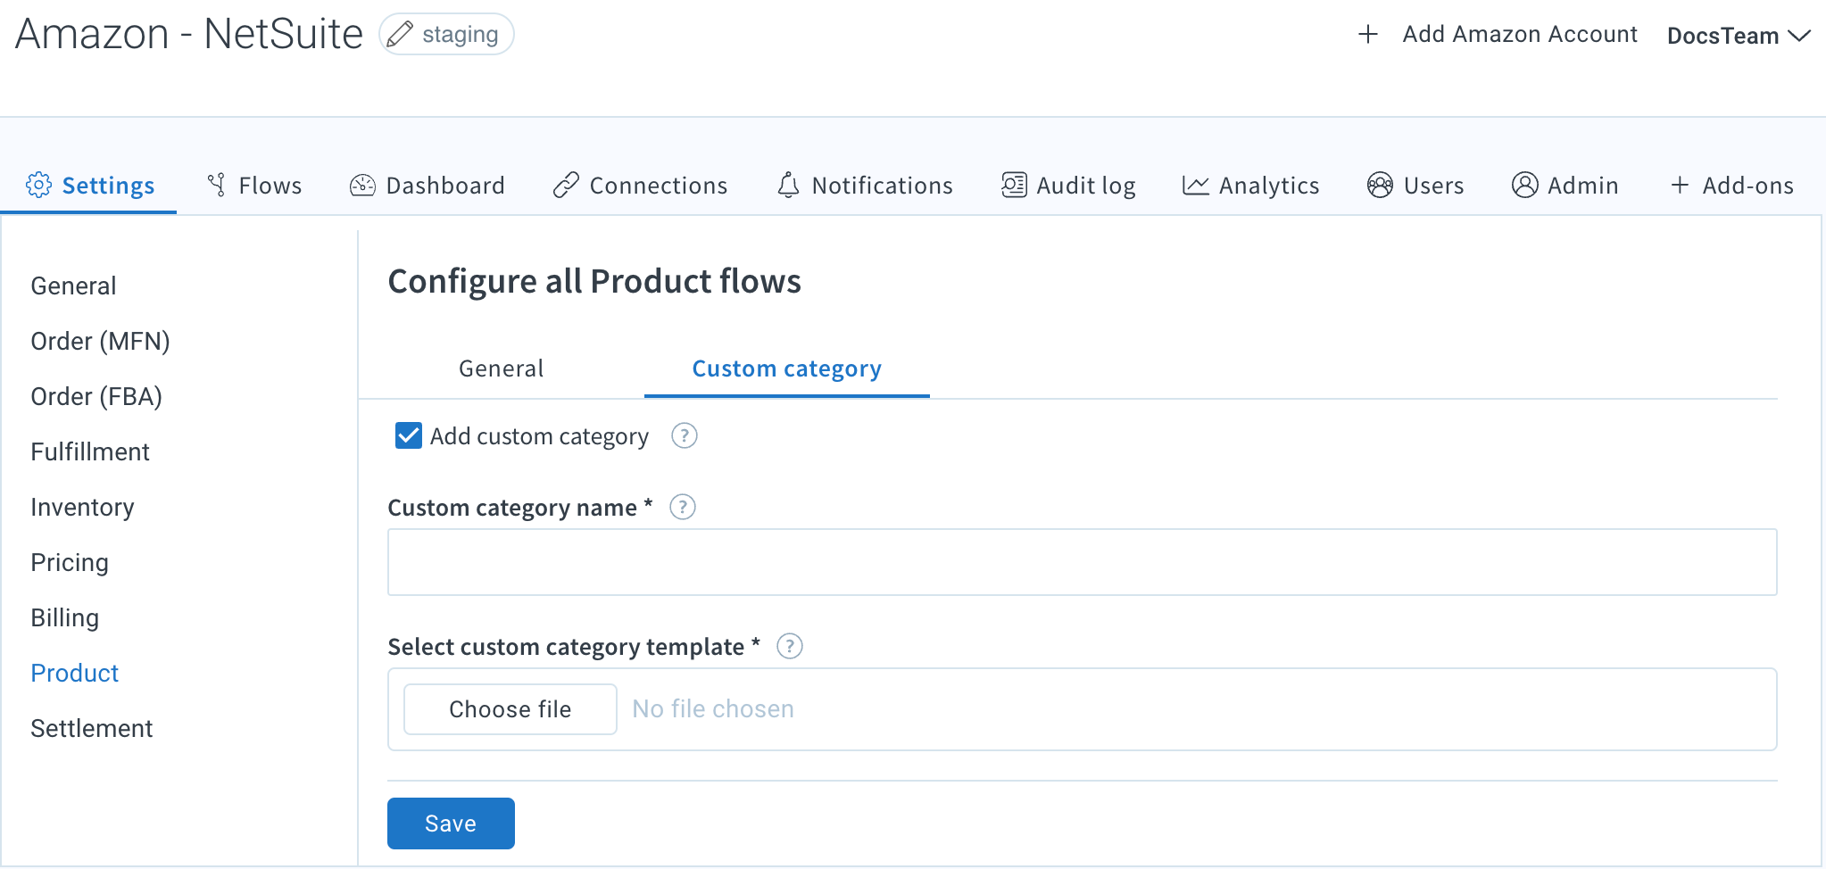Click the Custom category name input field

point(1082,562)
